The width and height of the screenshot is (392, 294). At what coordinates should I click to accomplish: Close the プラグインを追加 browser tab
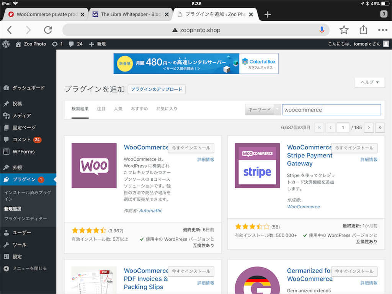(x=251, y=15)
